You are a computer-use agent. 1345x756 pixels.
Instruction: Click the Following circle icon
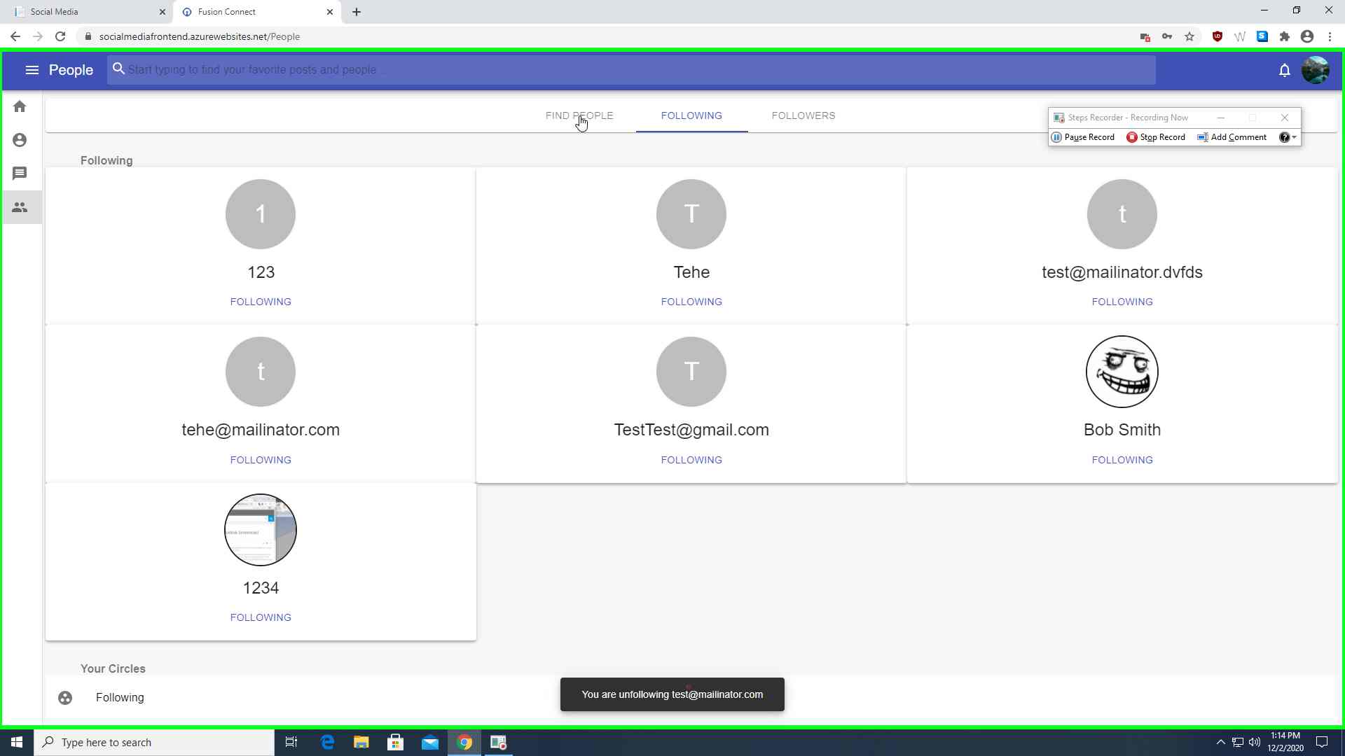(x=65, y=698)
